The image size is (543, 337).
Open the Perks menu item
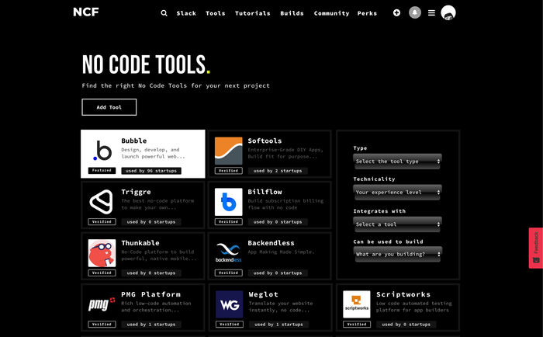point(367,13)
